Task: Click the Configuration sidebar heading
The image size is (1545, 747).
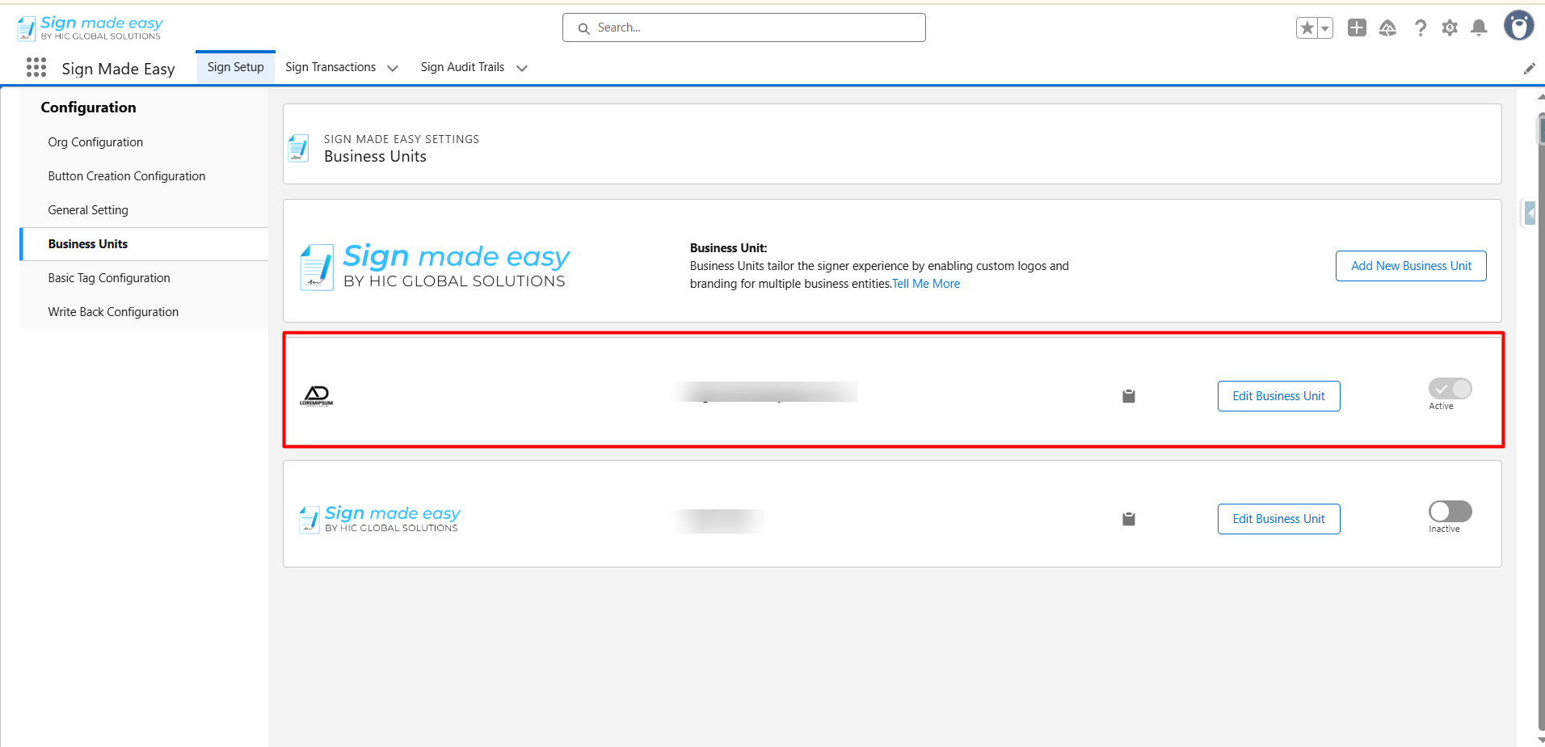Action: [89, 108]
